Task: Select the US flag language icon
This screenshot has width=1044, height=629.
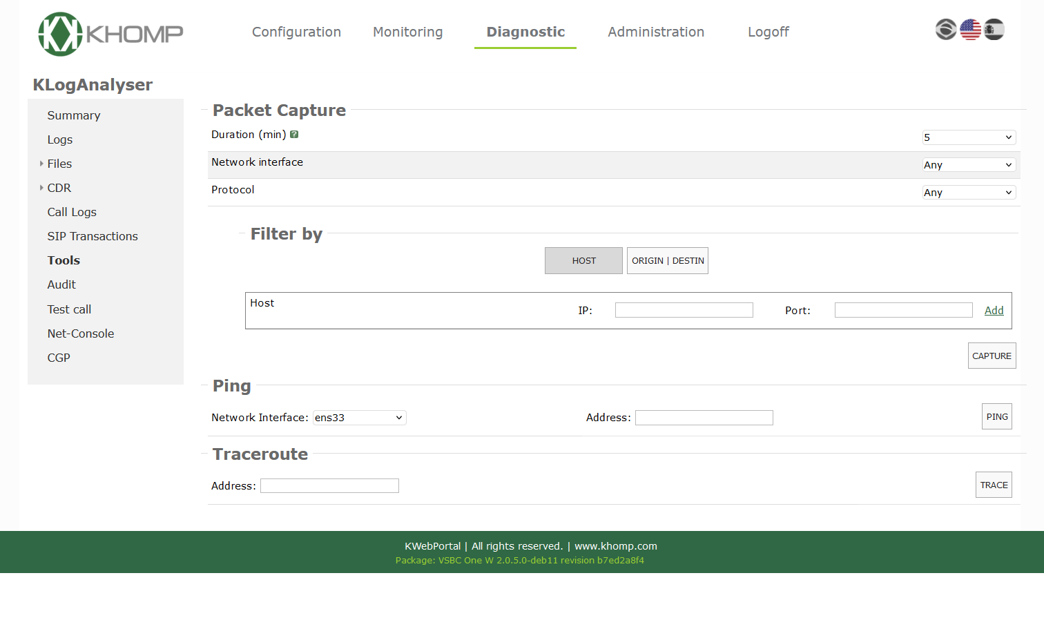Action: tap(970, 30)
